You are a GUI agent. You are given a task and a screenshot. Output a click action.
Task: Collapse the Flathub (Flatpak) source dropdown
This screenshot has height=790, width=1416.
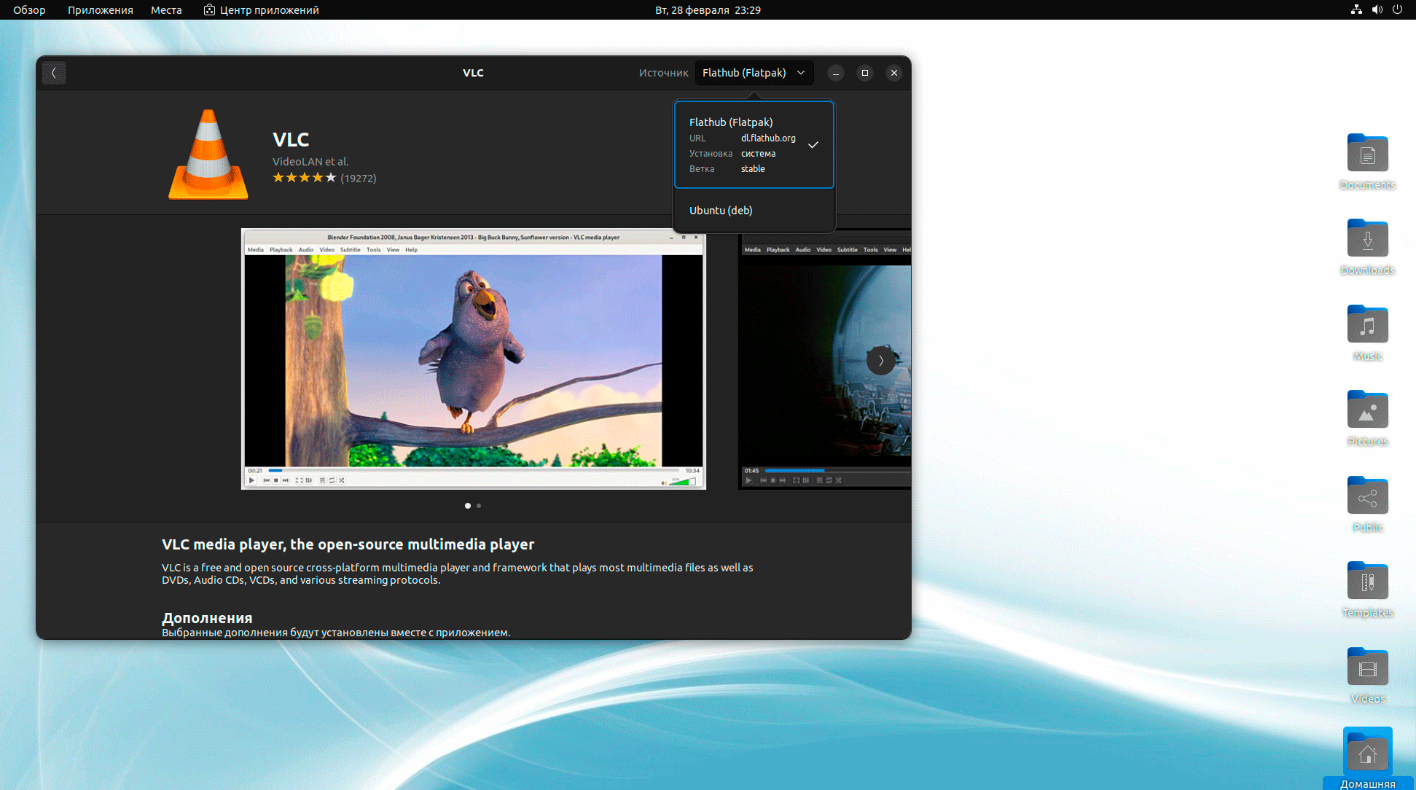[754, 73]
